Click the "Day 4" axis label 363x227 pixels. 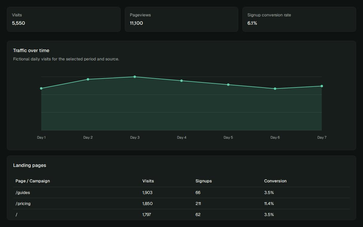[181, 137]
